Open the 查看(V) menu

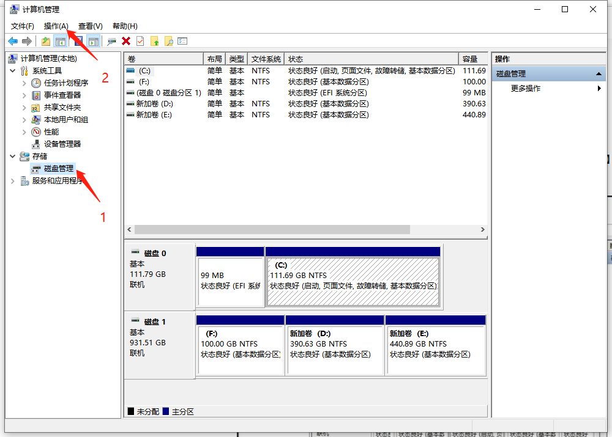[90, 26]
